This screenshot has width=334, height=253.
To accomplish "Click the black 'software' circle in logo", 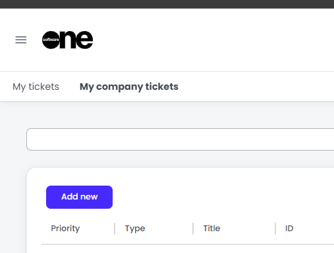I will click(51, 40).
